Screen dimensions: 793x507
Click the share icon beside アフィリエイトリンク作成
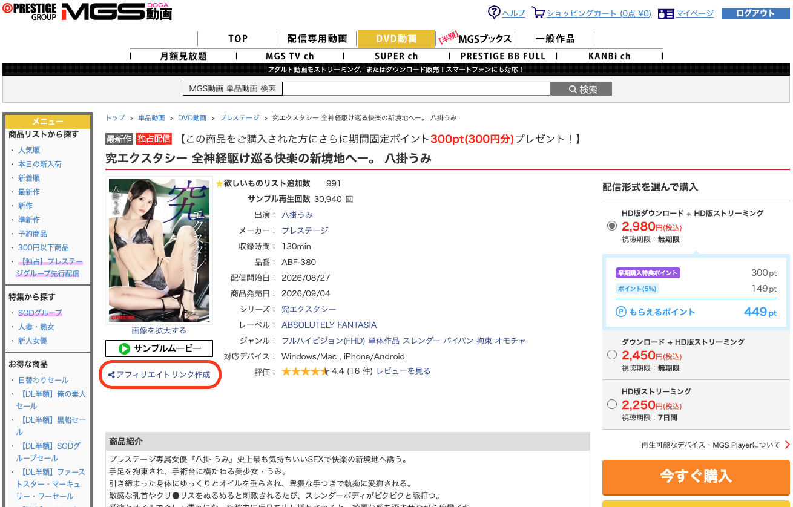coord(111,375)
